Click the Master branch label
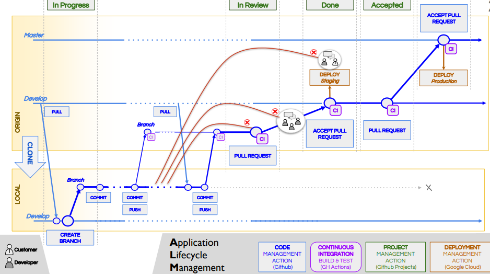 (x=34, y=35)
